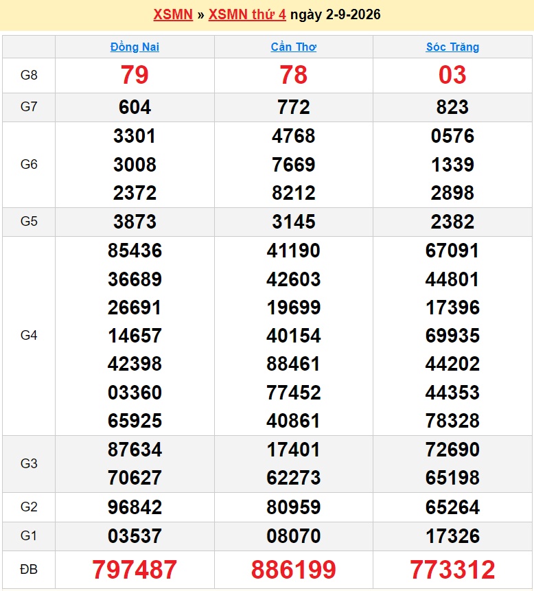Select the G8 row label
The image size is (534, 591).
pyautogui.click(x=29, y=75)
